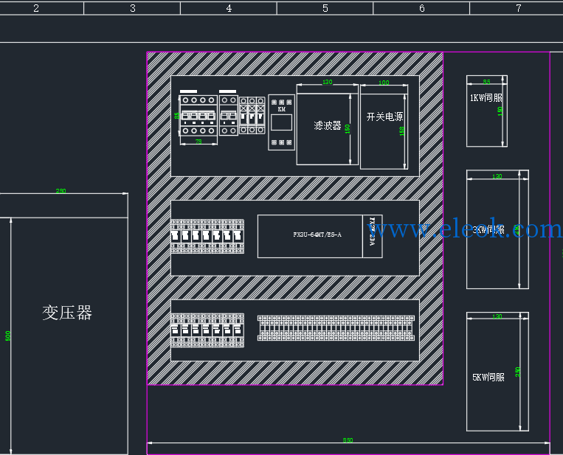
Task: Click the three-pole fuse holder symbol
Action: pos(252,115)
